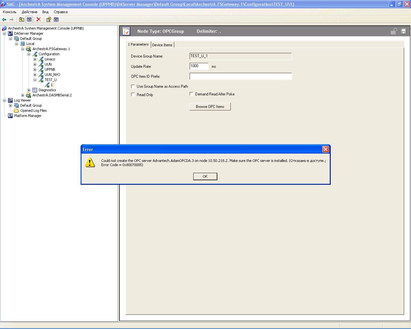
Task: Open the help toolbar icon
Action: point(48,20)
